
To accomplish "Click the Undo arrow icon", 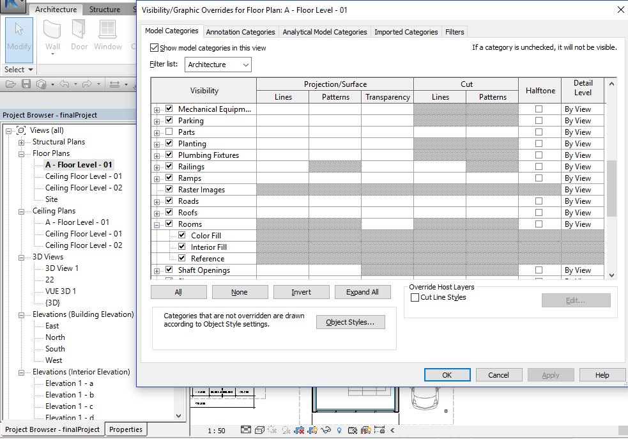I will pos(65,84).
